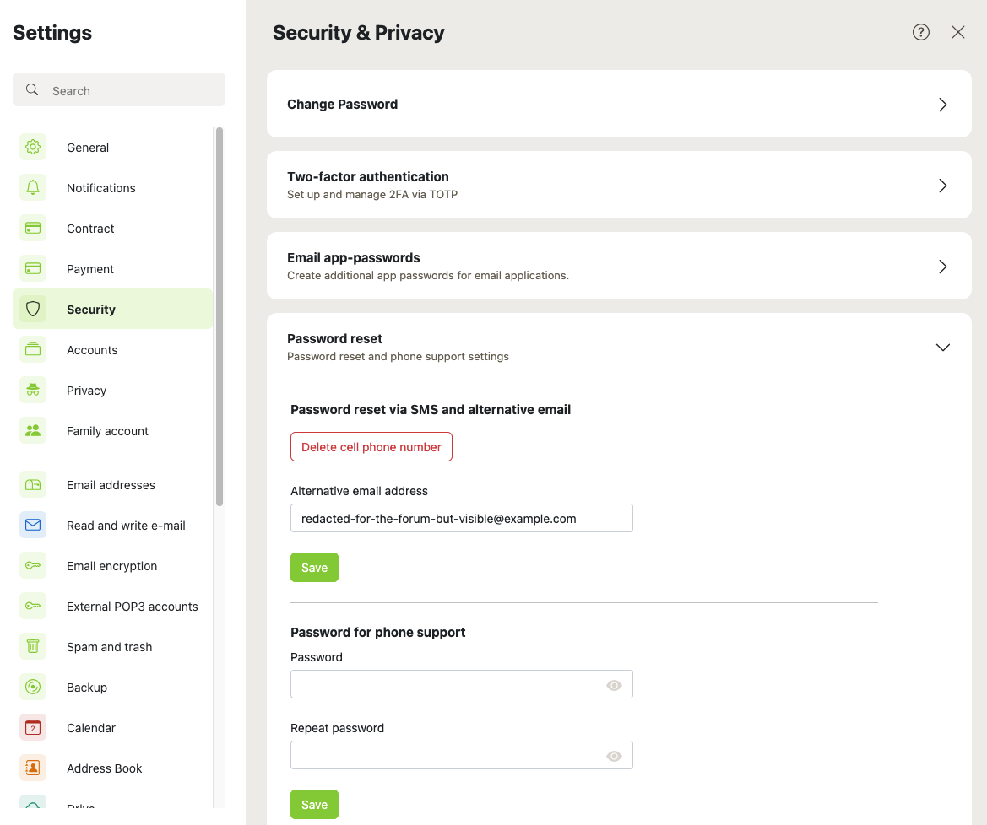Expand Email app-passwords section

click(619, 266)
